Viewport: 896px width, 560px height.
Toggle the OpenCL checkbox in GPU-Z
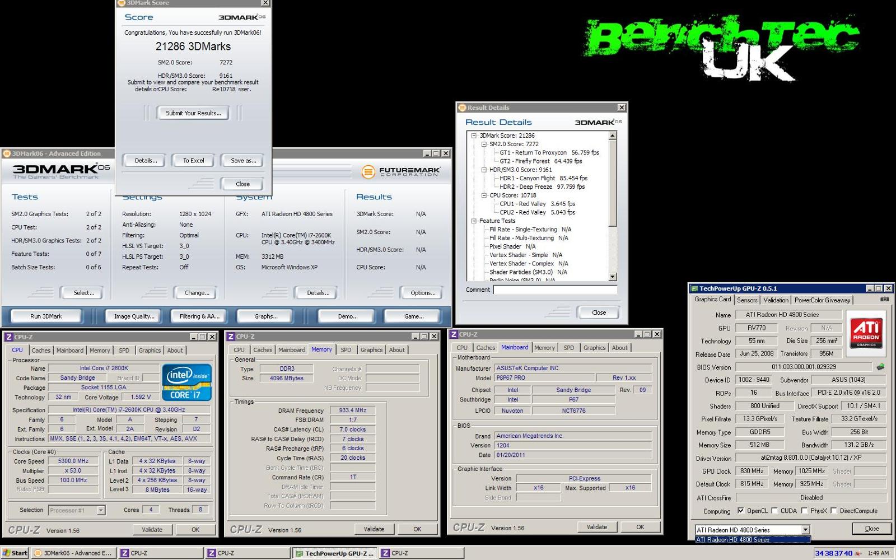point(741,511)
